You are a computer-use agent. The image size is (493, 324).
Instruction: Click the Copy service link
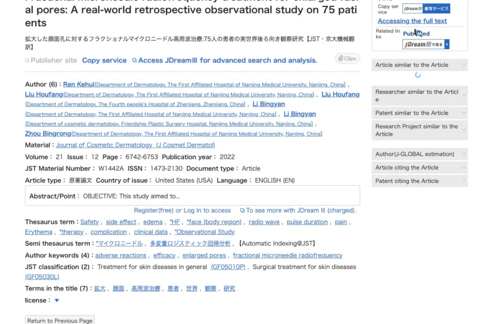[104, 60]
